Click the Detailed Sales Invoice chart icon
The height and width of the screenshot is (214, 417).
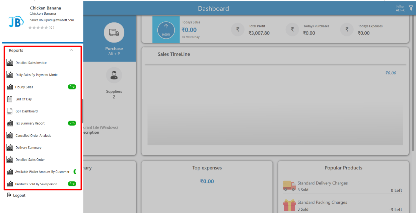[x=10, y=63]
